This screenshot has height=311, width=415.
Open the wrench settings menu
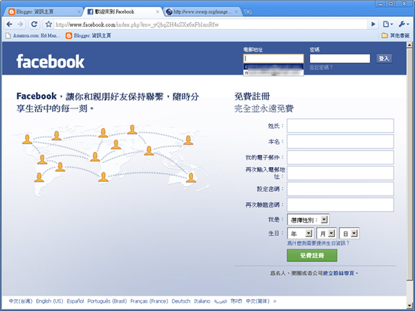pyautogui.click(x=404, y=24)
